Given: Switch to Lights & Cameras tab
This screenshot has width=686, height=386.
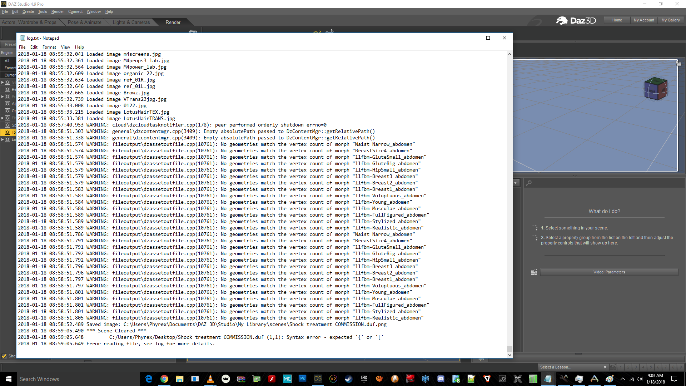Looking at the screenshot, I should [131, 22].
